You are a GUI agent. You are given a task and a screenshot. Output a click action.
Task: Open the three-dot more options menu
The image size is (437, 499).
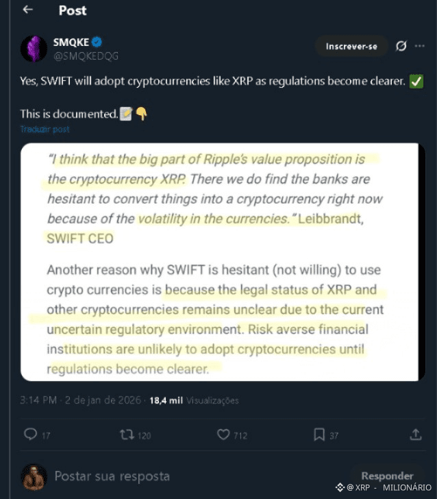(x=419, y=46)
